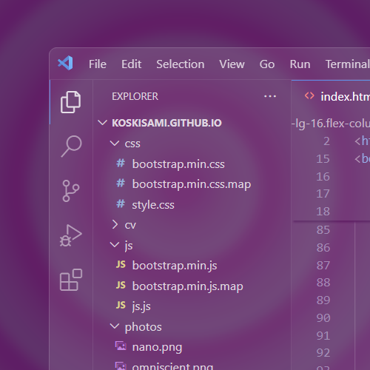This screenshot has height=370, width=370.
Task: Click the VS Code logo icon
Action: (65, 63)
